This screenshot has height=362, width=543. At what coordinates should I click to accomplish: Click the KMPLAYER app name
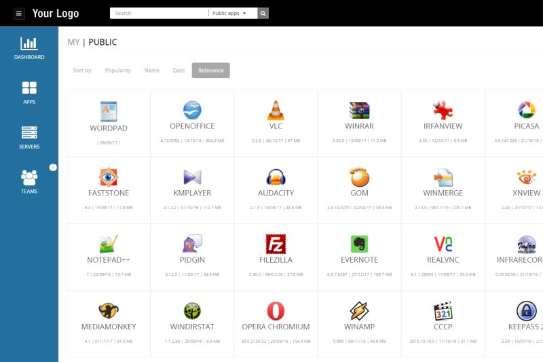(192, 193)
